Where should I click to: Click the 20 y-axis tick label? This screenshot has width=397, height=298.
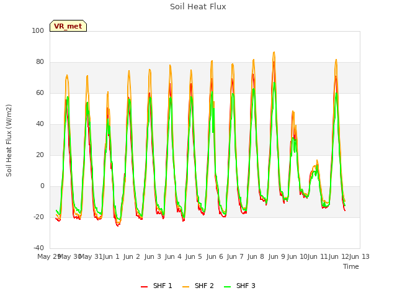pyautogui.click(x=40, y=155)
